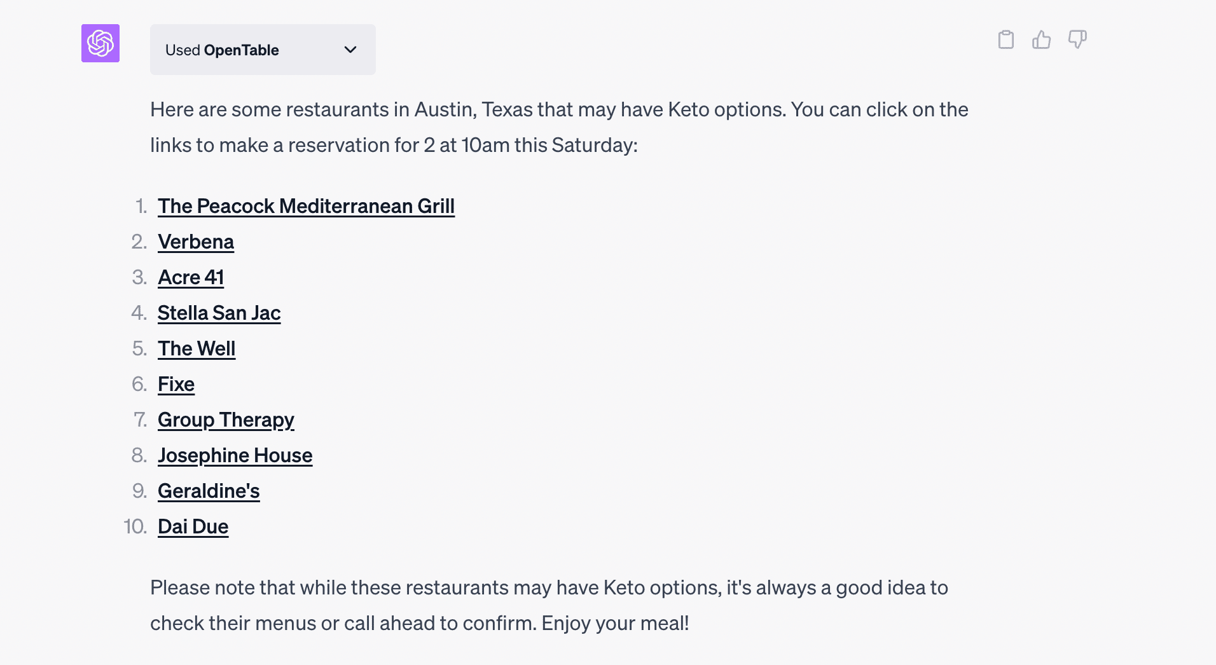Follow the Acre 41 link

click(191, 277)
